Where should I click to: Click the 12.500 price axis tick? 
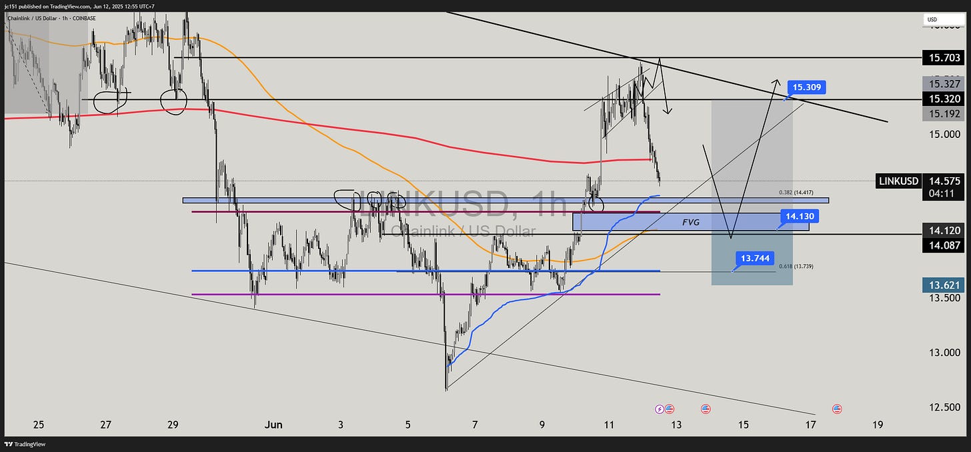(944, 407)
